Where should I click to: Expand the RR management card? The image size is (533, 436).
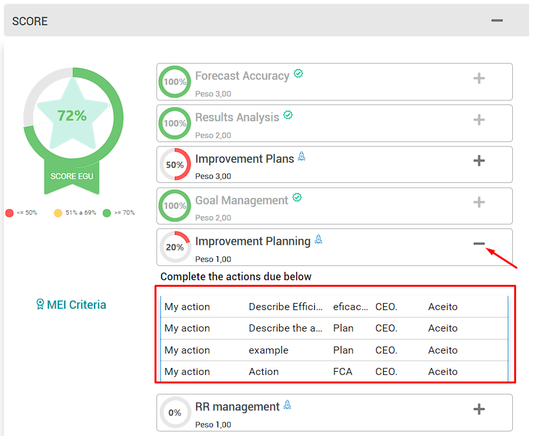479,409
